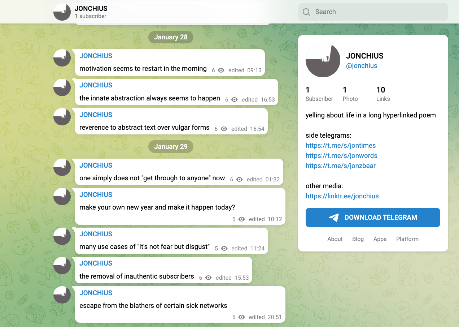The height and width of the screenshot is (327, 459).
Task: Open the 11:24 message timestamp link
Action: click(257, 249)
